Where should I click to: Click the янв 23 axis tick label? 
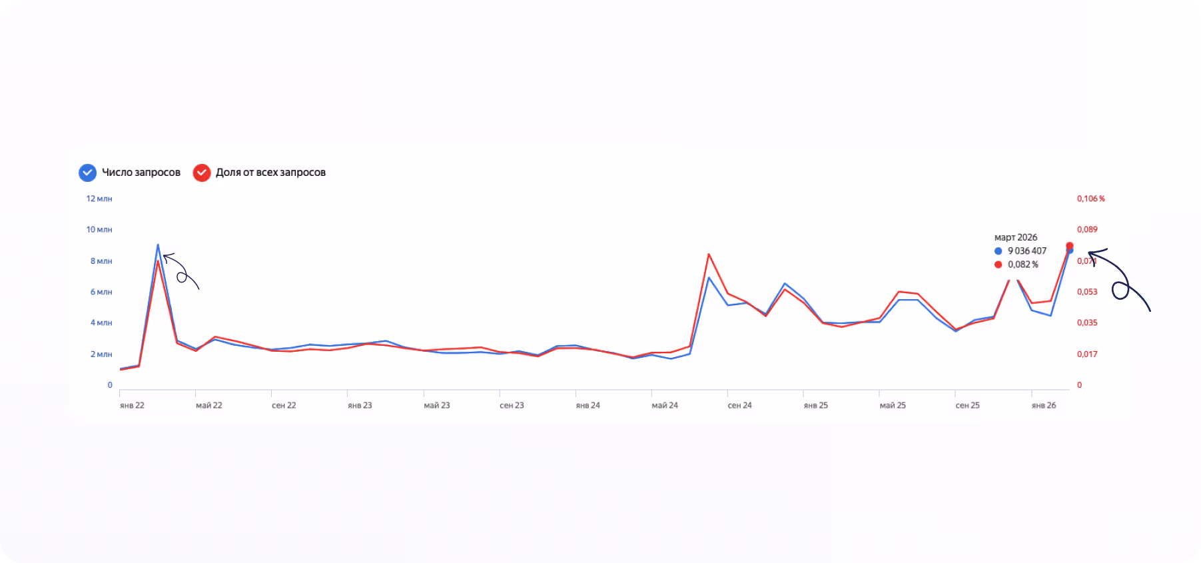[x=360, y=405]
